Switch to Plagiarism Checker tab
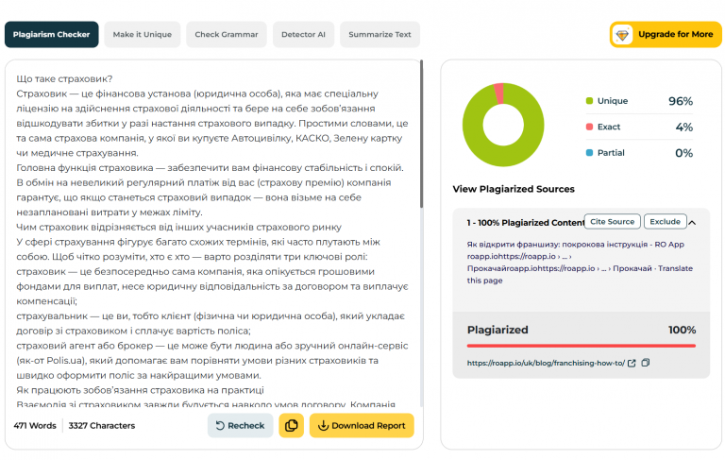Viewport: 725px width, 460px height. tap(51, 34)
